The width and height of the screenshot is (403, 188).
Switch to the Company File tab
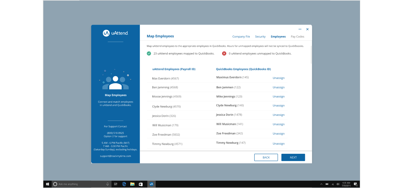(241, 37)
